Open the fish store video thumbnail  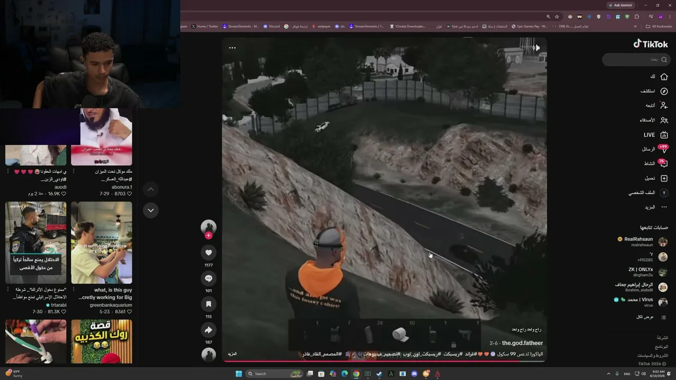[101, 243]
